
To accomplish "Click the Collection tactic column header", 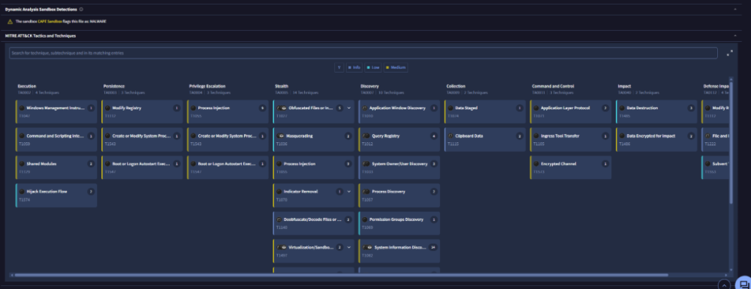I will tap(456, 86).
